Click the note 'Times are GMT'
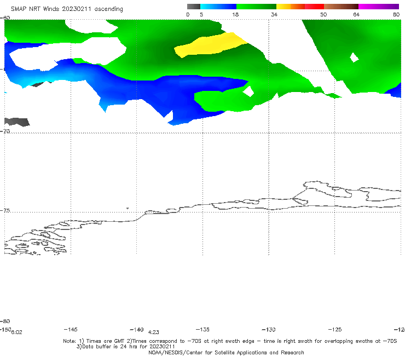The width and height of the screenshot is (405, 356). [x=106, y=341]
